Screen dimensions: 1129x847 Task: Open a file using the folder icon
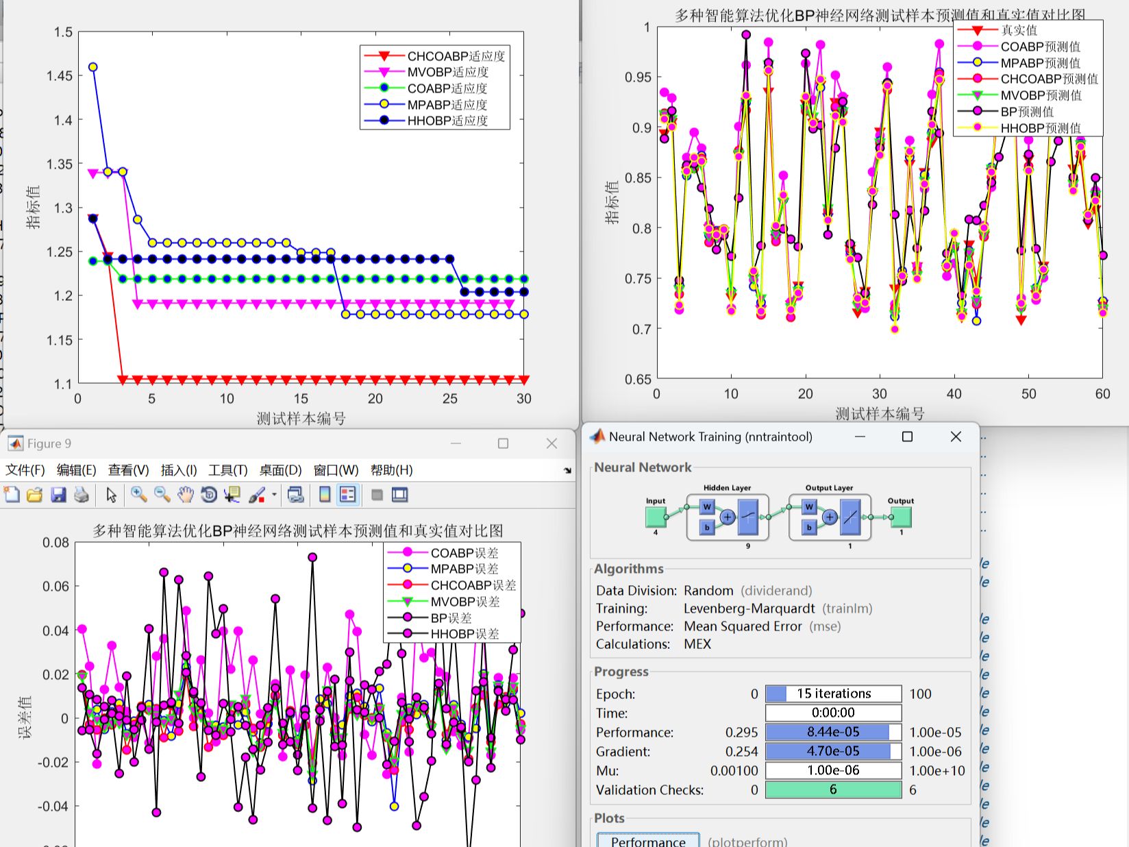35,495
